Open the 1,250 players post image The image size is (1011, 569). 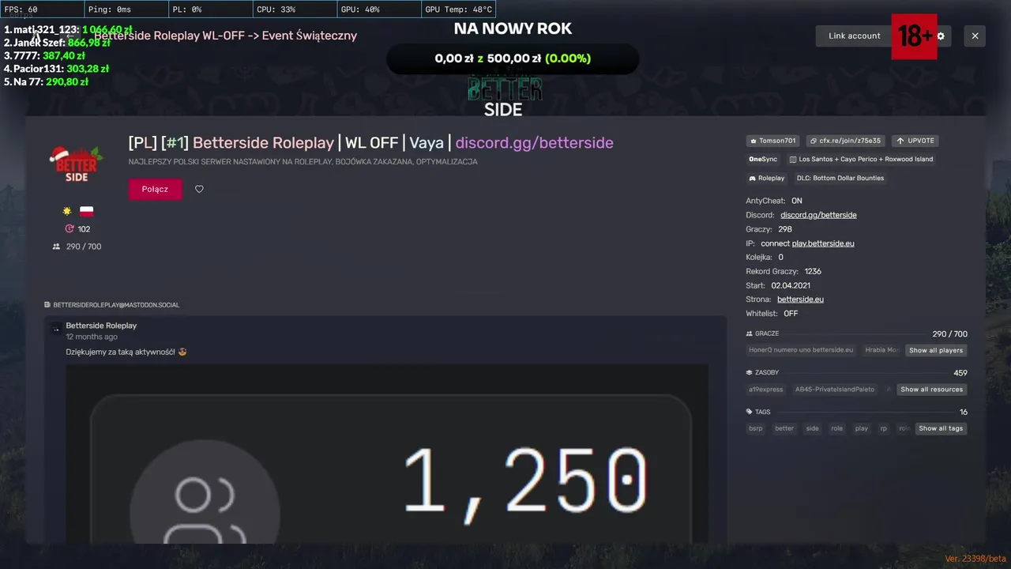(387, 454)
